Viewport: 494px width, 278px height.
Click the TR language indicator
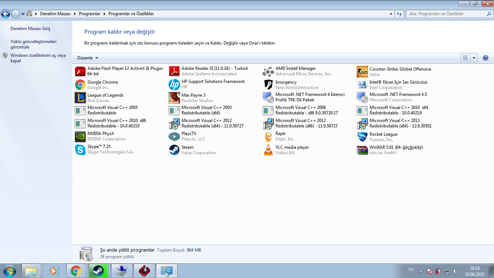pos(411,270)
